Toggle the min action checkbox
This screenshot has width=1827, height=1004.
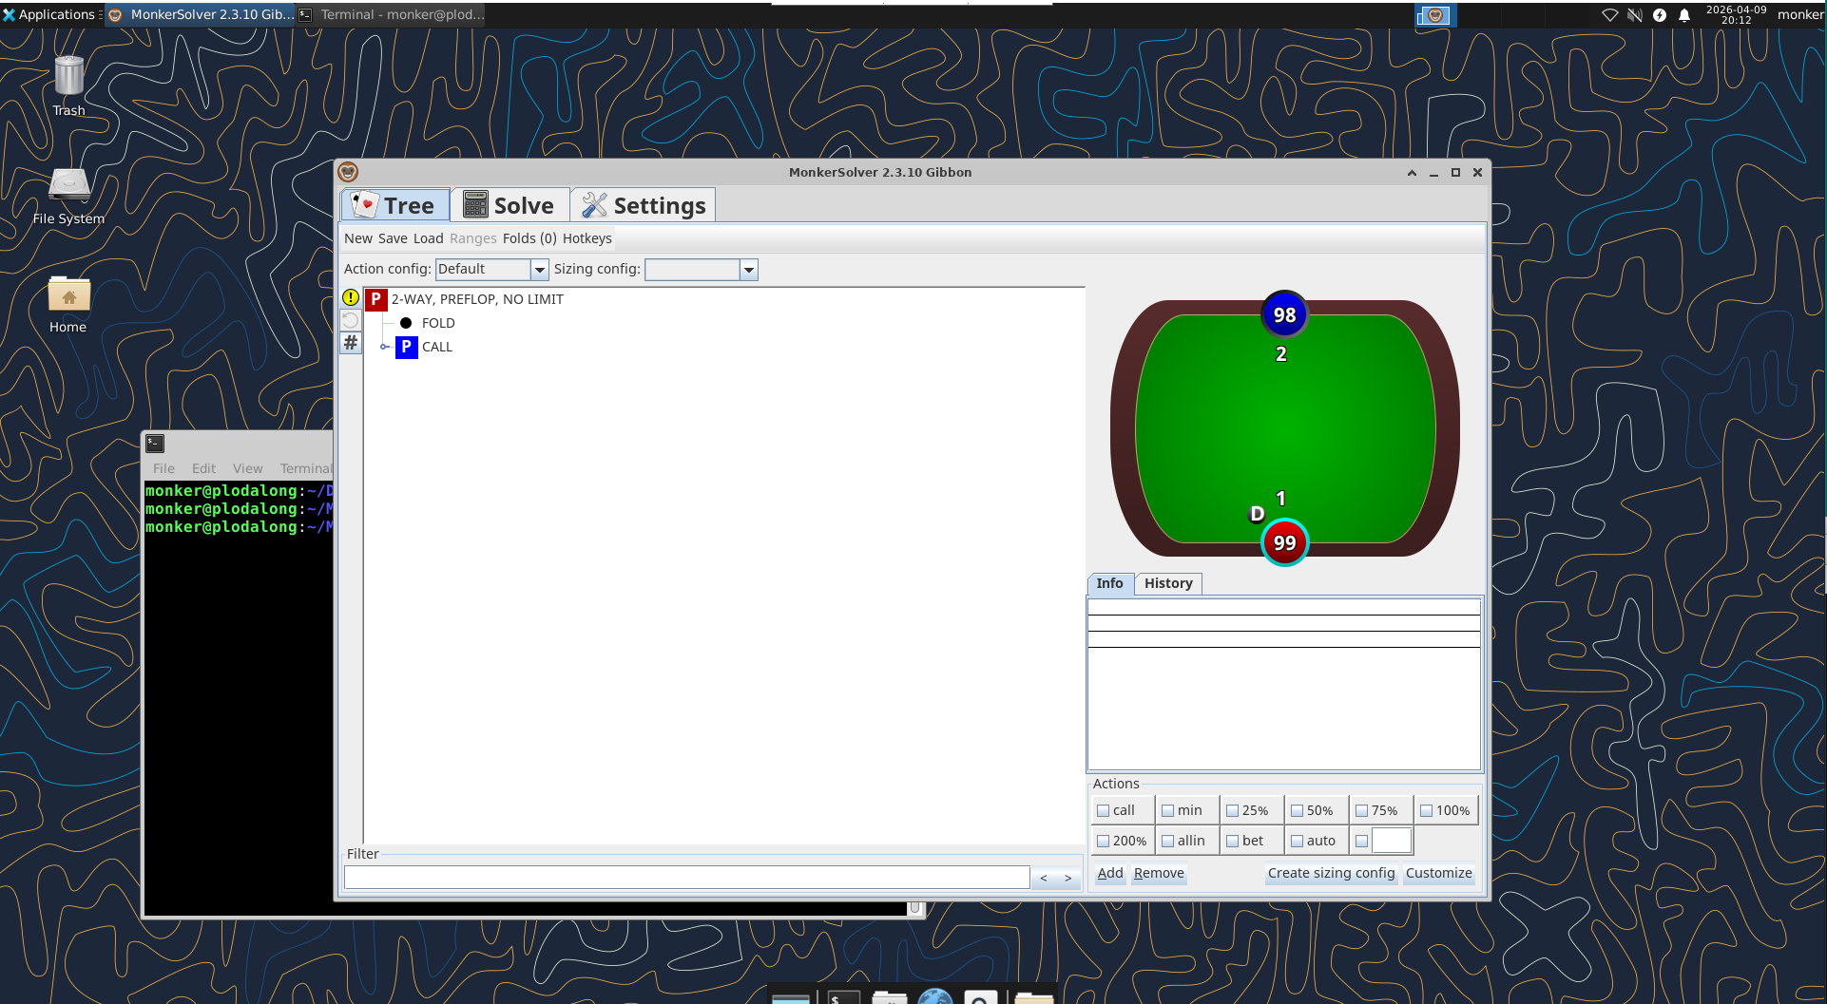[x=1167, y=810]
